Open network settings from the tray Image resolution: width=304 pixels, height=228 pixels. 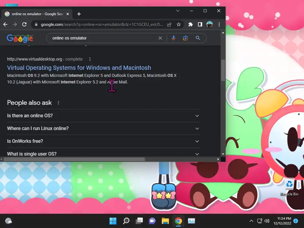coord(259,221)
